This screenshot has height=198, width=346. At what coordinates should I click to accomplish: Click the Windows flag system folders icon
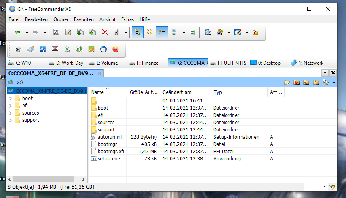[x=220, y=33]
